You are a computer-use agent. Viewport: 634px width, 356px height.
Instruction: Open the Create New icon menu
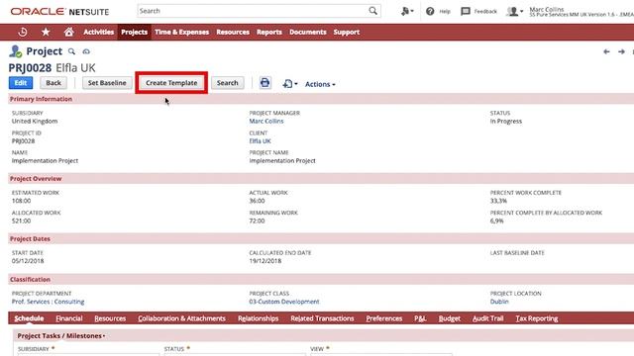(x=407, y=11)
